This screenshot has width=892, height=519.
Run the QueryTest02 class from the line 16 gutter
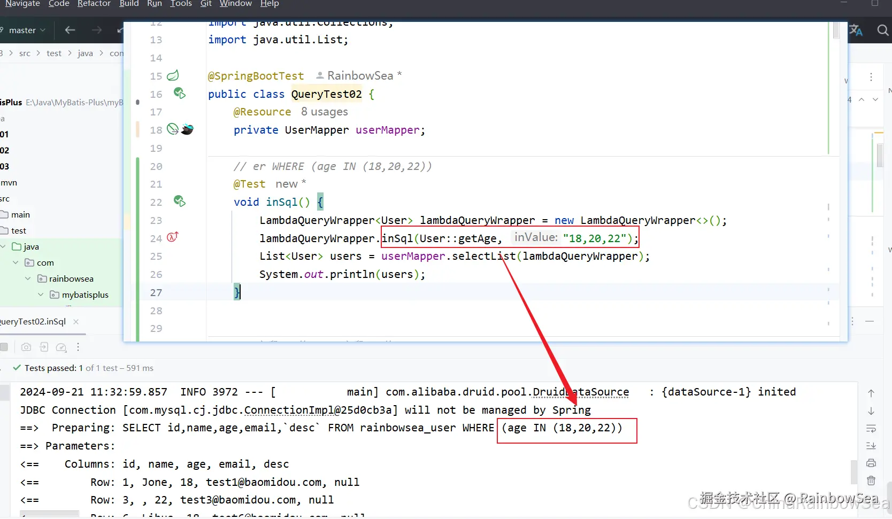(180, 94)
